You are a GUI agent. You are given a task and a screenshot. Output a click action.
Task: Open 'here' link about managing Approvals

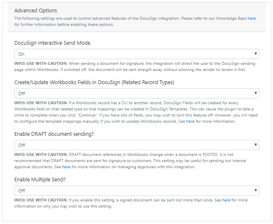tap(66, 167)
